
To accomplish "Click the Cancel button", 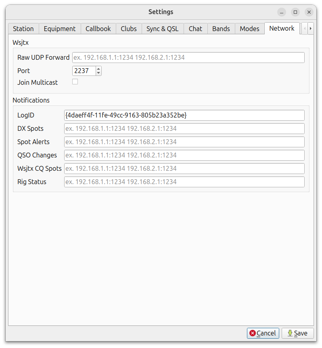I will (x=263, y=333).
